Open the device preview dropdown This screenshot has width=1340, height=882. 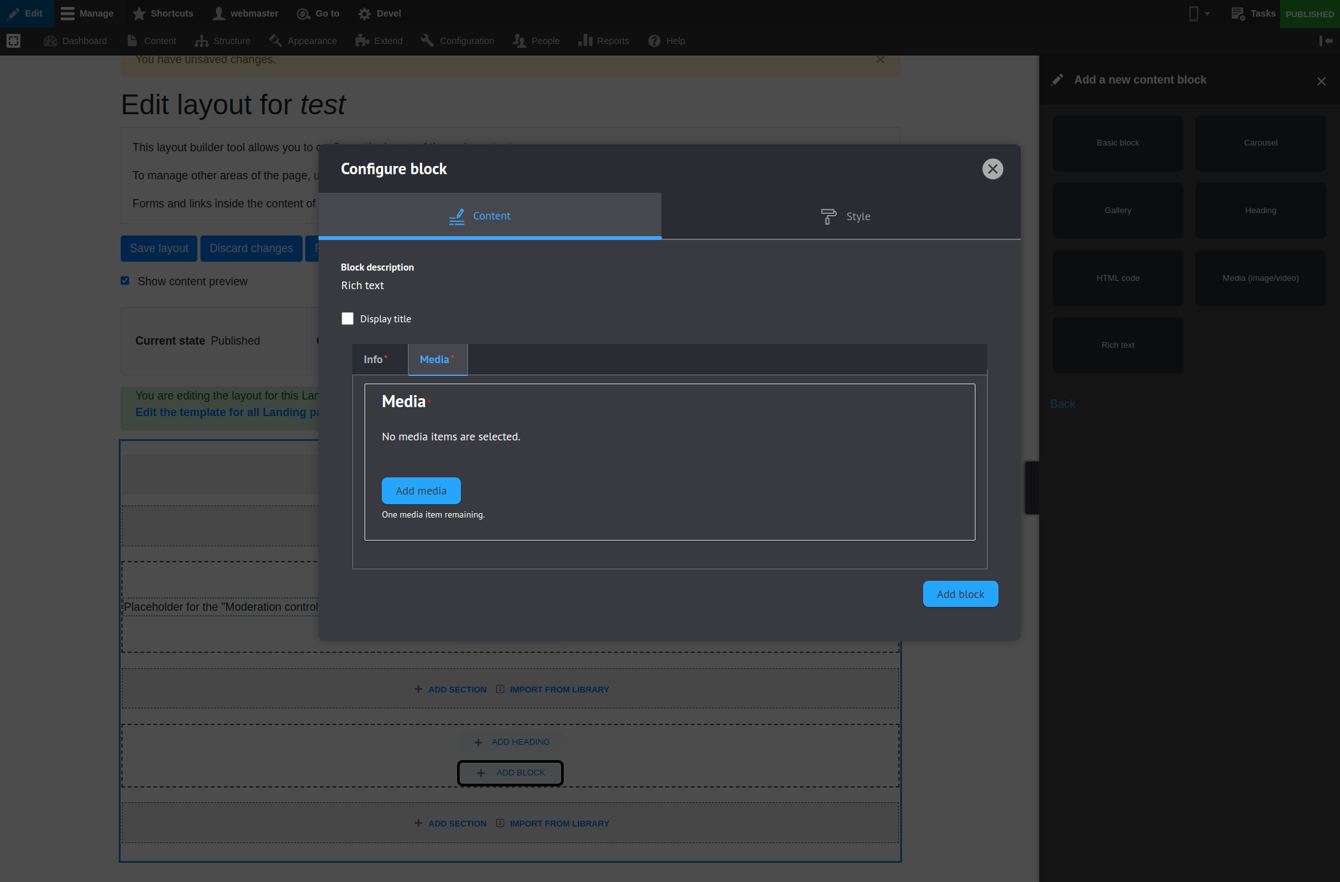tap(1199, 13)
